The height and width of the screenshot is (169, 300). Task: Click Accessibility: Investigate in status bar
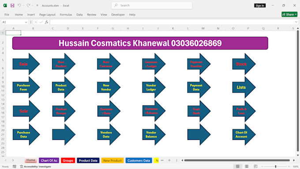click(x=36, y=166)
